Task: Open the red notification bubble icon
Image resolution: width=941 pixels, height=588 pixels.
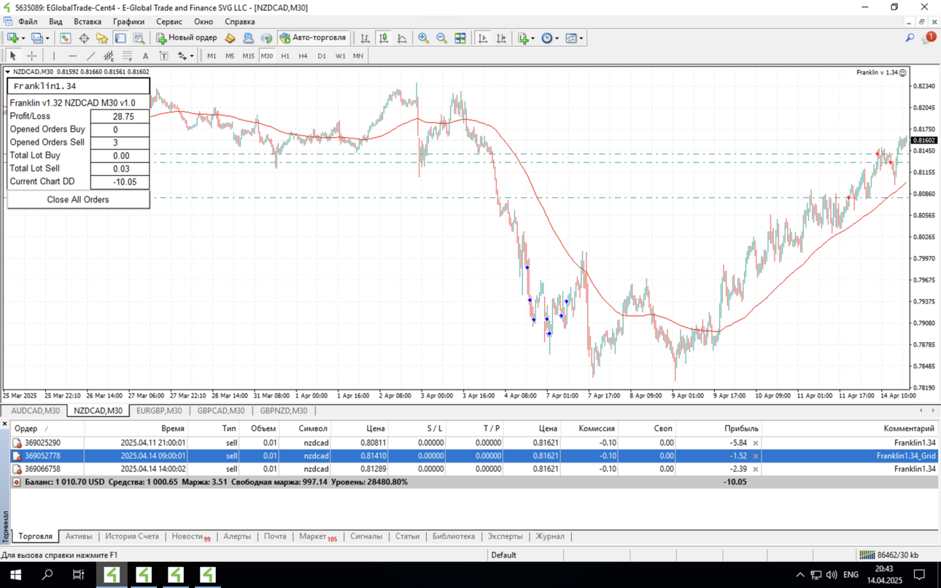Action: pos(929,37)
